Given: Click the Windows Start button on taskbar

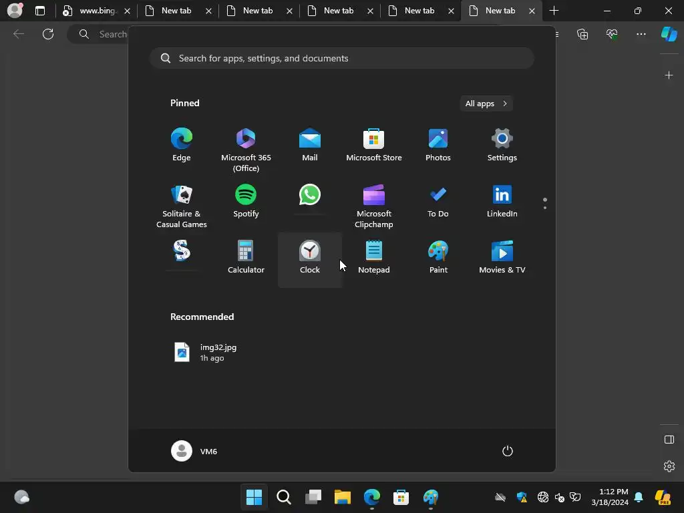Looking at the screenshot, I should tap(254, 497).
